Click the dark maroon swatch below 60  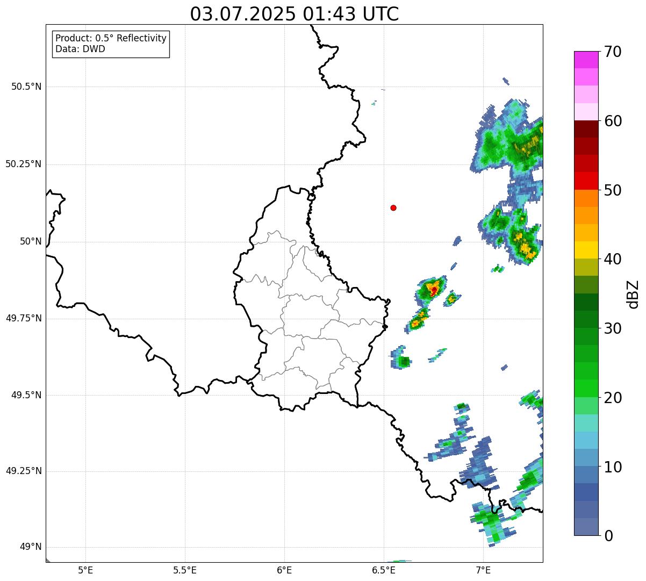point(586,129)
